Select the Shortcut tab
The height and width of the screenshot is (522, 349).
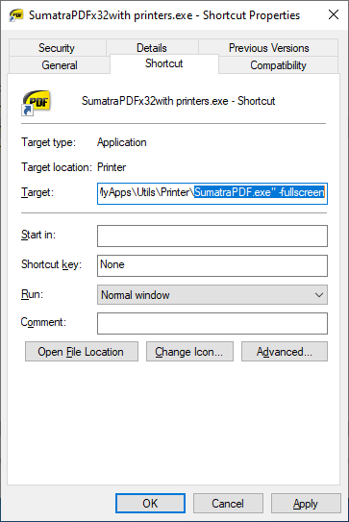click(164, 63)
